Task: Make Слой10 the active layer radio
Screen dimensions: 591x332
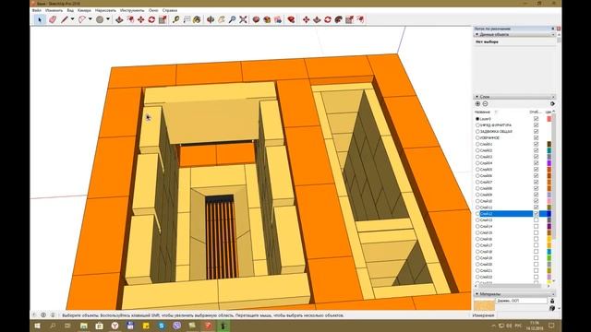Action: click(x=477, y=201)
